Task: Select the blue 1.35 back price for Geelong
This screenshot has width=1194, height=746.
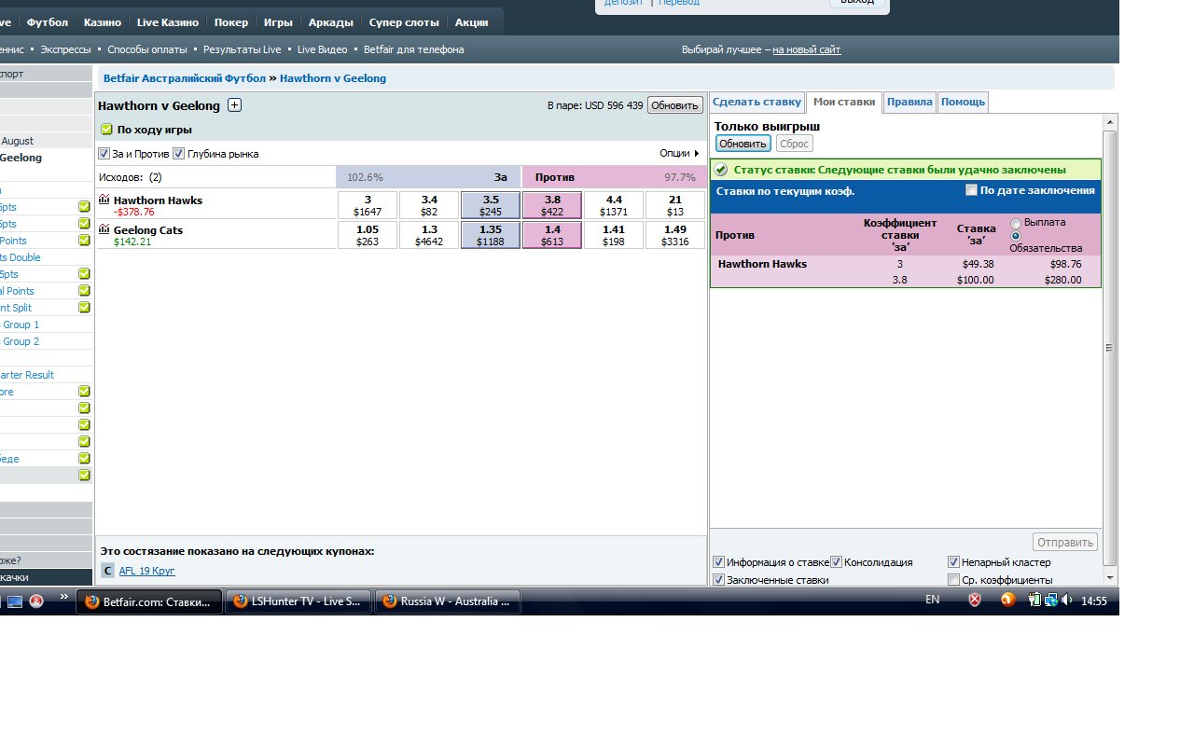Action: [x=491, y=235]
